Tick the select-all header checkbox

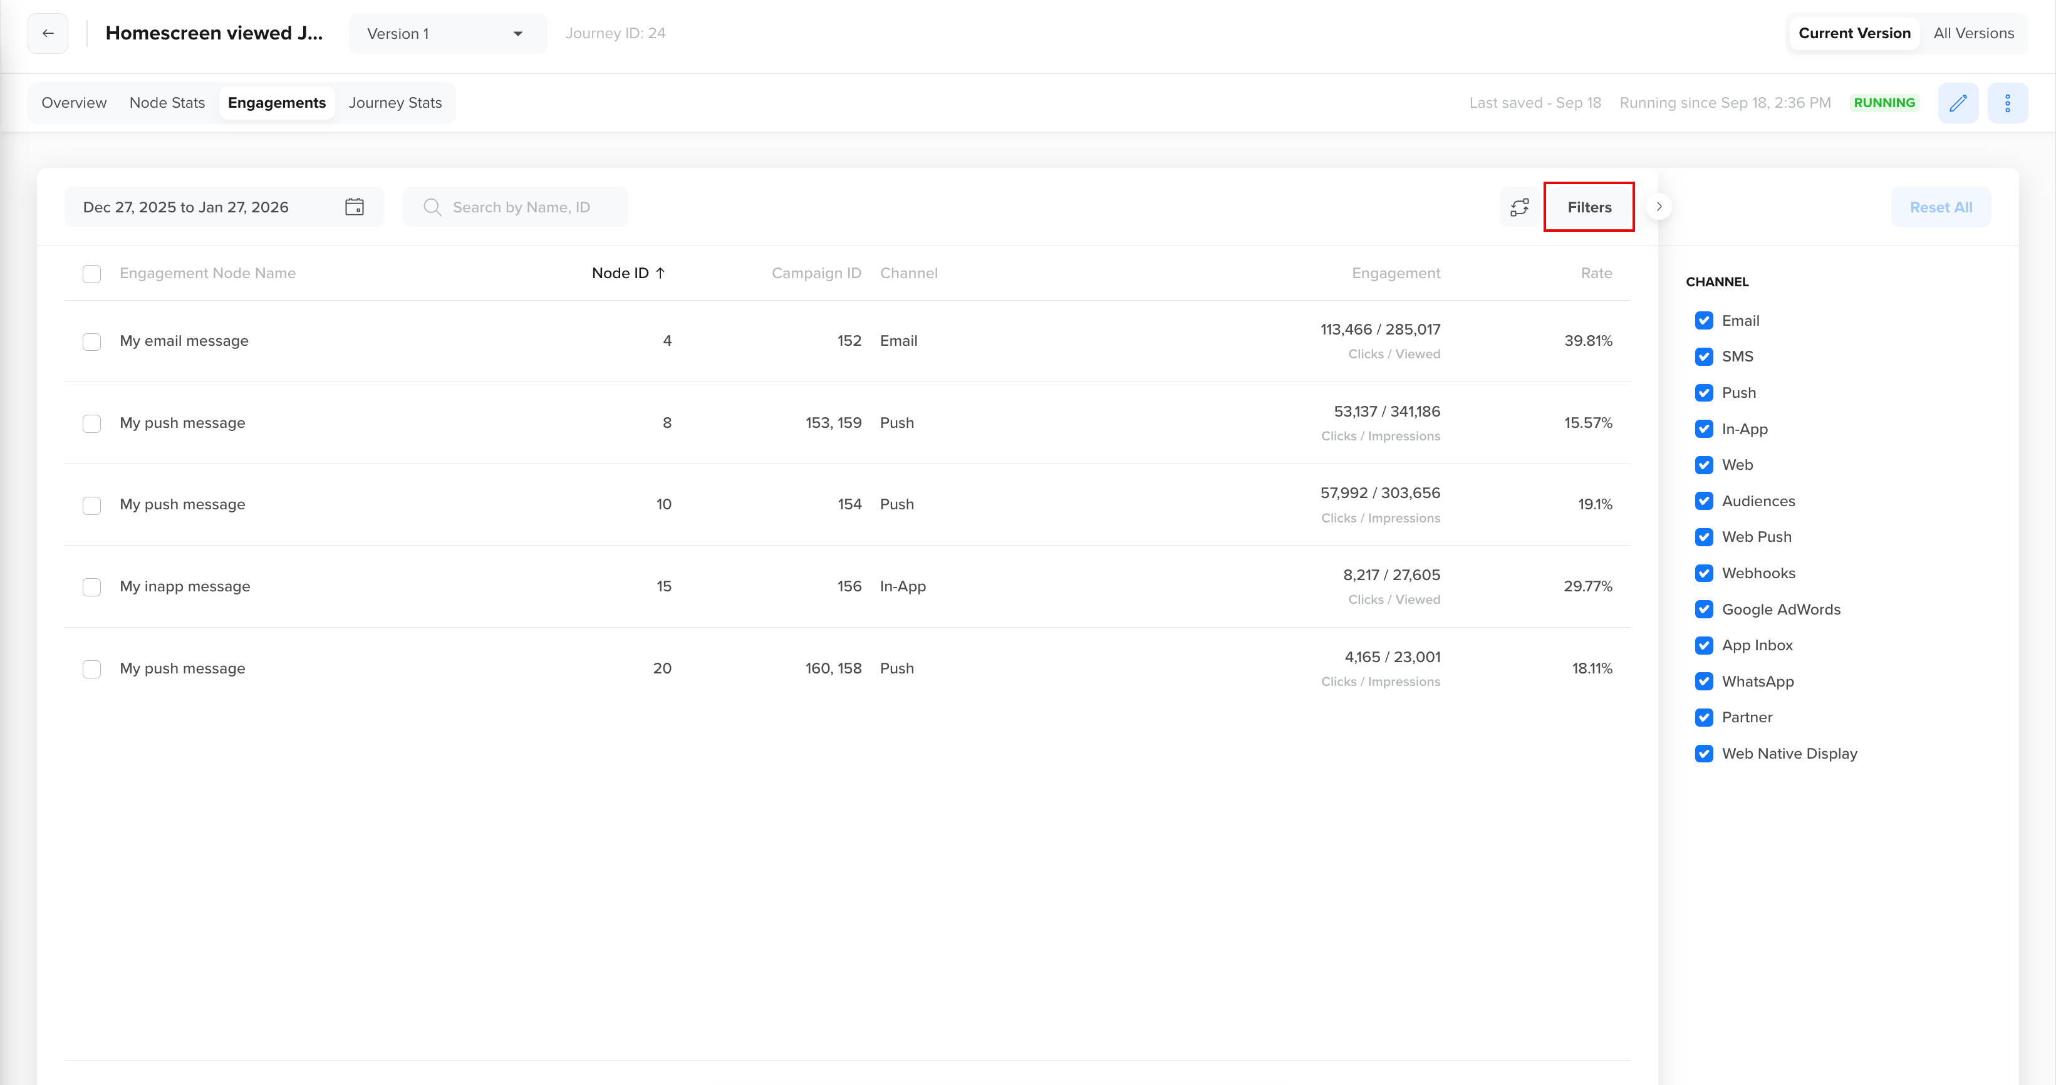pyautogui.click(x=92, y=274)
